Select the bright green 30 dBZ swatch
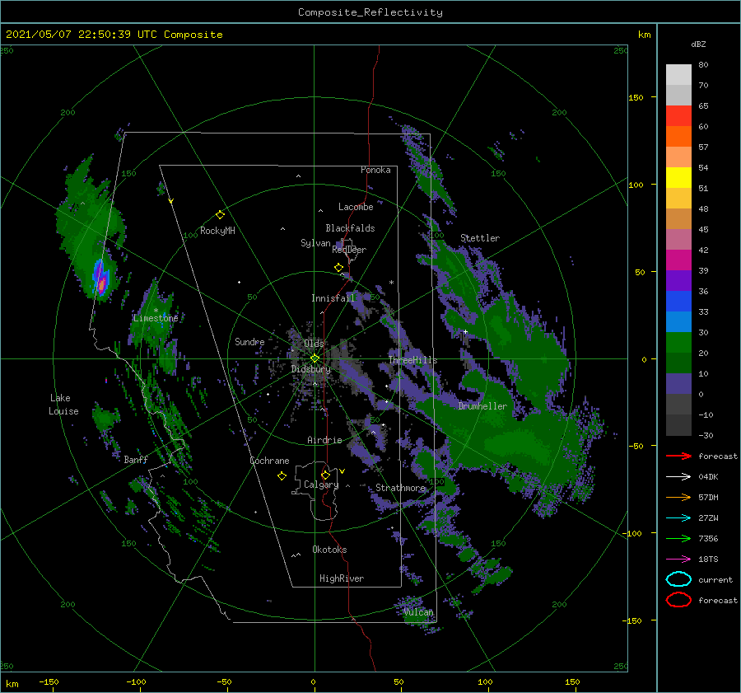This screenshot has height=693, width=741. coord(678,342)
